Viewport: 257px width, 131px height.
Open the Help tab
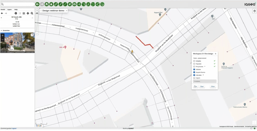tap(16, 9)
